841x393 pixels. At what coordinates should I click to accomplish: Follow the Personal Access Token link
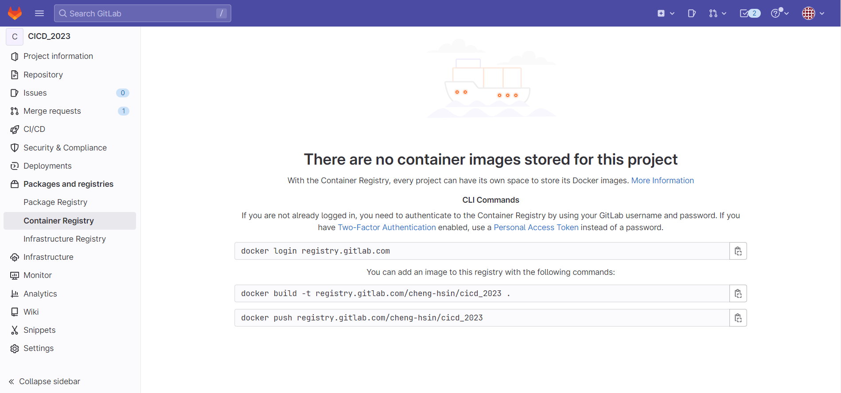[x=536, y=227]
